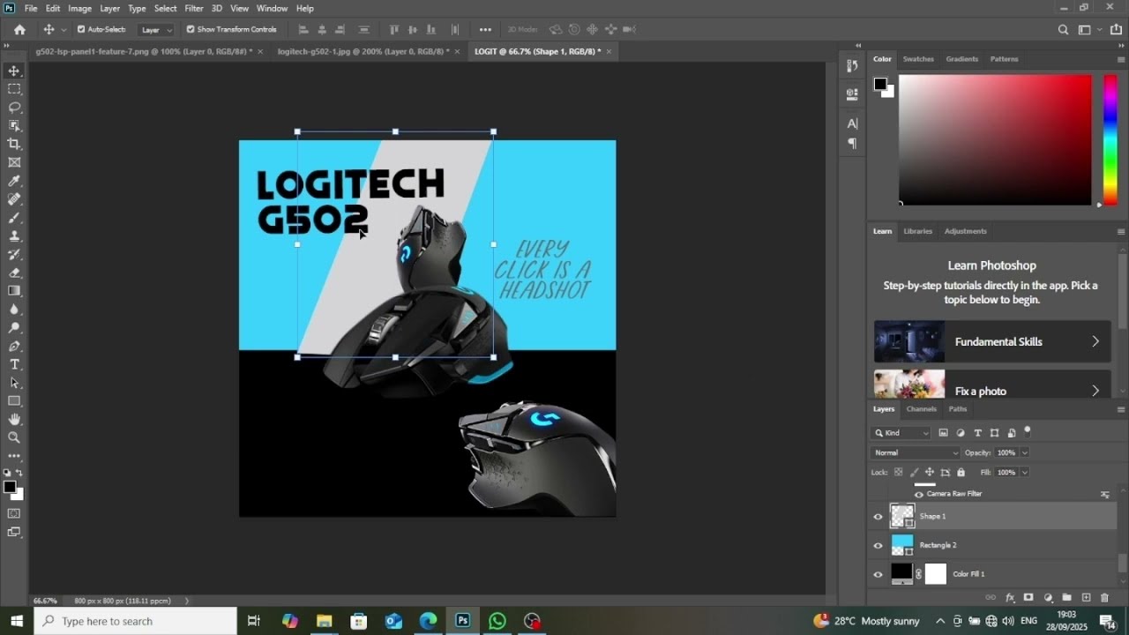Toggle the Auto-Select checkbox

pos(81,29)
